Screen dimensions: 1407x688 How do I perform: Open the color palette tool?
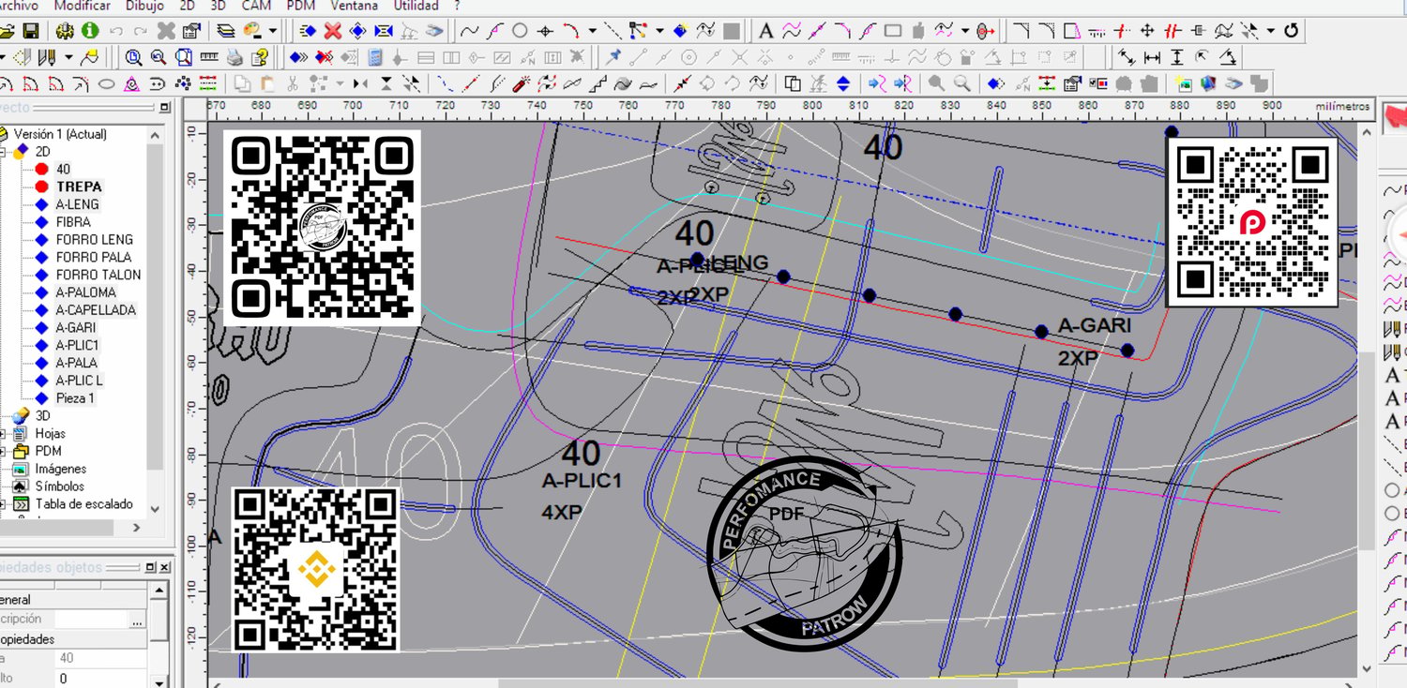click(x=251, y=31)
